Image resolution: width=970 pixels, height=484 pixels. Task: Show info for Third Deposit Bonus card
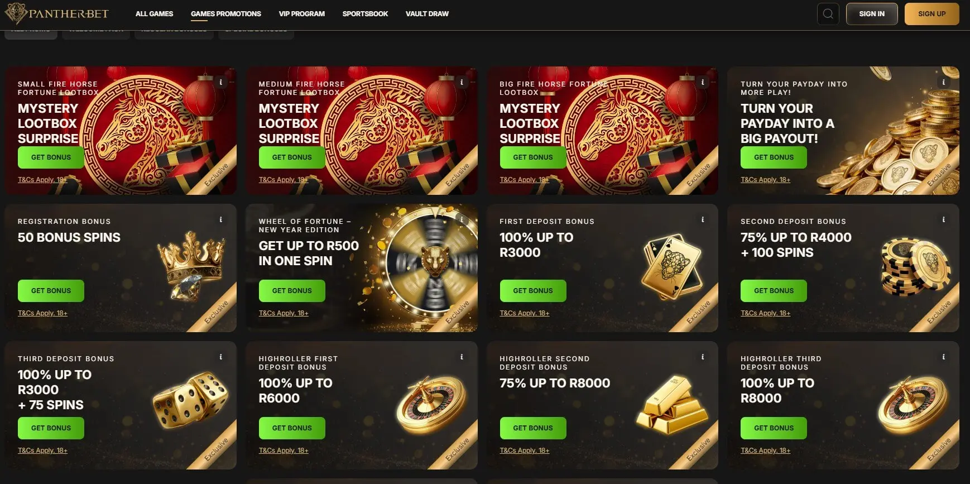click(x=221, y=357)
